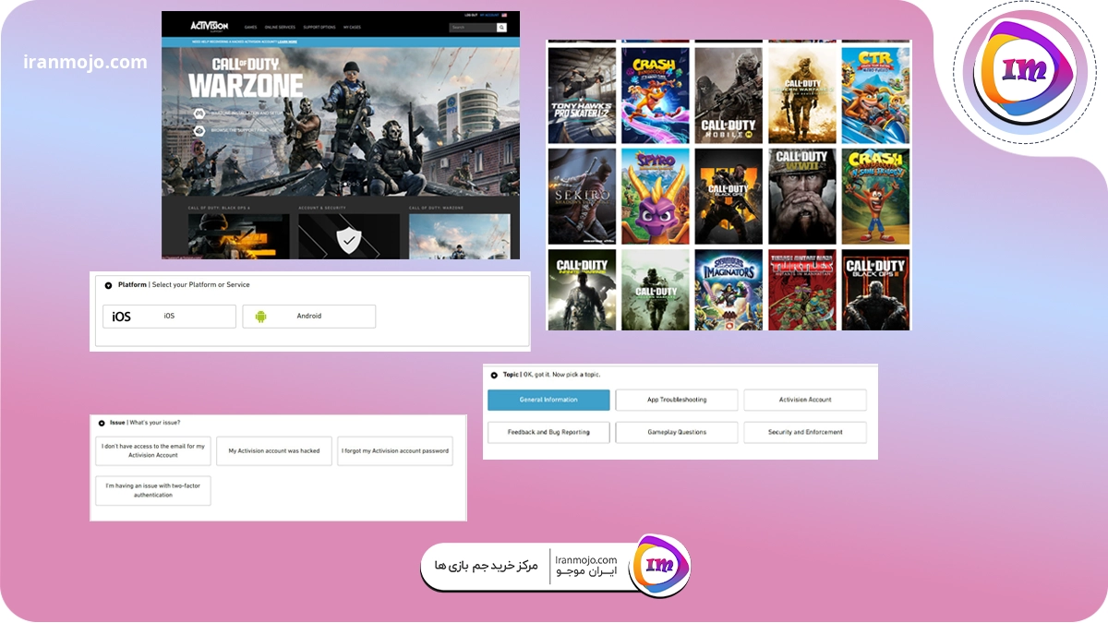Select the green Android robot icon
Image resolution: width=1108 pixels, height=623 pixels.
260,317
